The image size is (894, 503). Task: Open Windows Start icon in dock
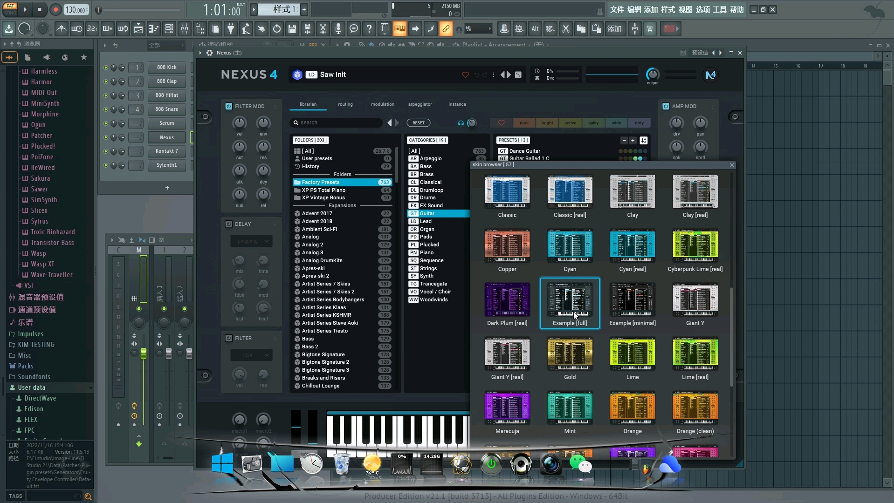coord(222,464)
